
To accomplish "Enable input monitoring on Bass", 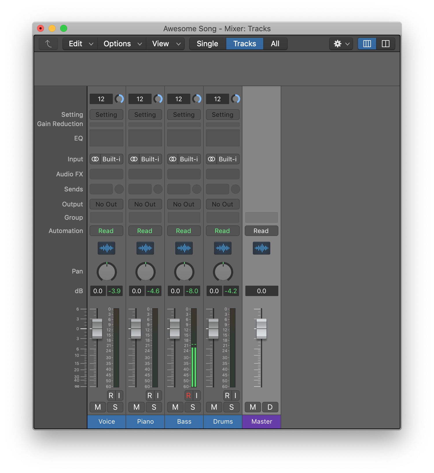I will click(197, 396).
